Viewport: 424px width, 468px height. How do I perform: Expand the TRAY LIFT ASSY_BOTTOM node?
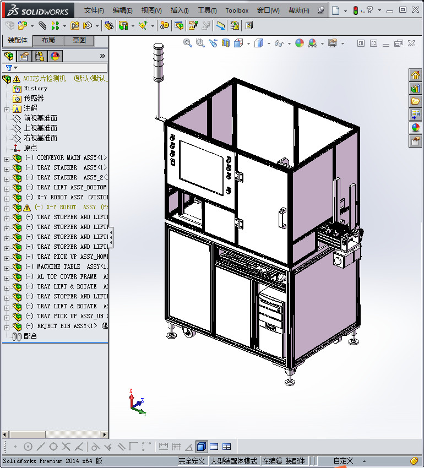point(7,189)
